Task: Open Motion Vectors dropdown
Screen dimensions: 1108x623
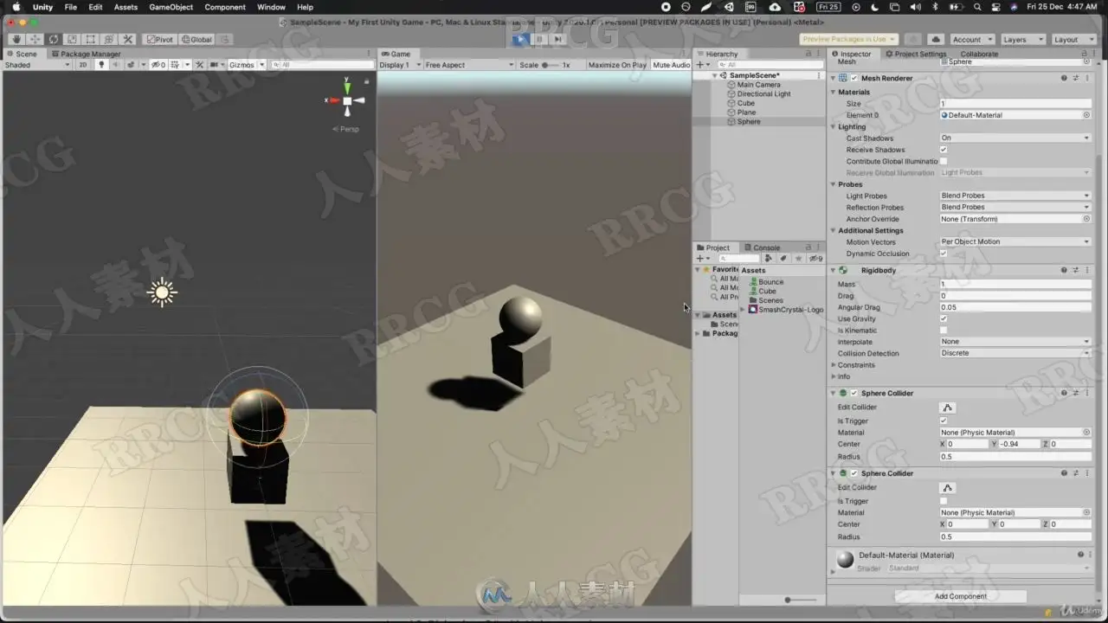Action: [1015, 242]
